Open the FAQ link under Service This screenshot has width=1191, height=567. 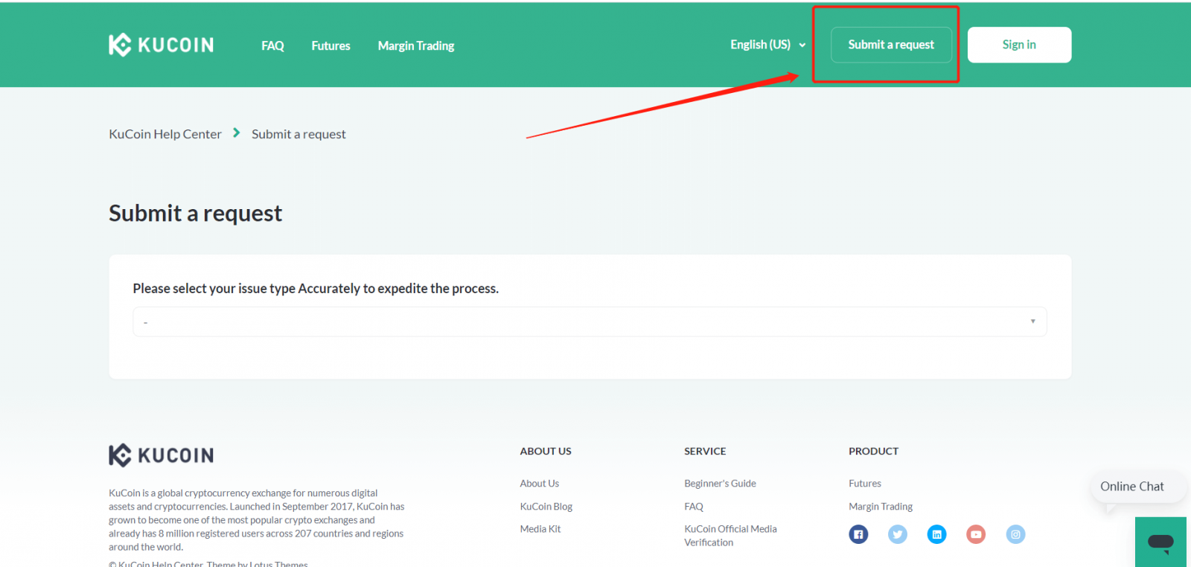(x=694, y=506)
